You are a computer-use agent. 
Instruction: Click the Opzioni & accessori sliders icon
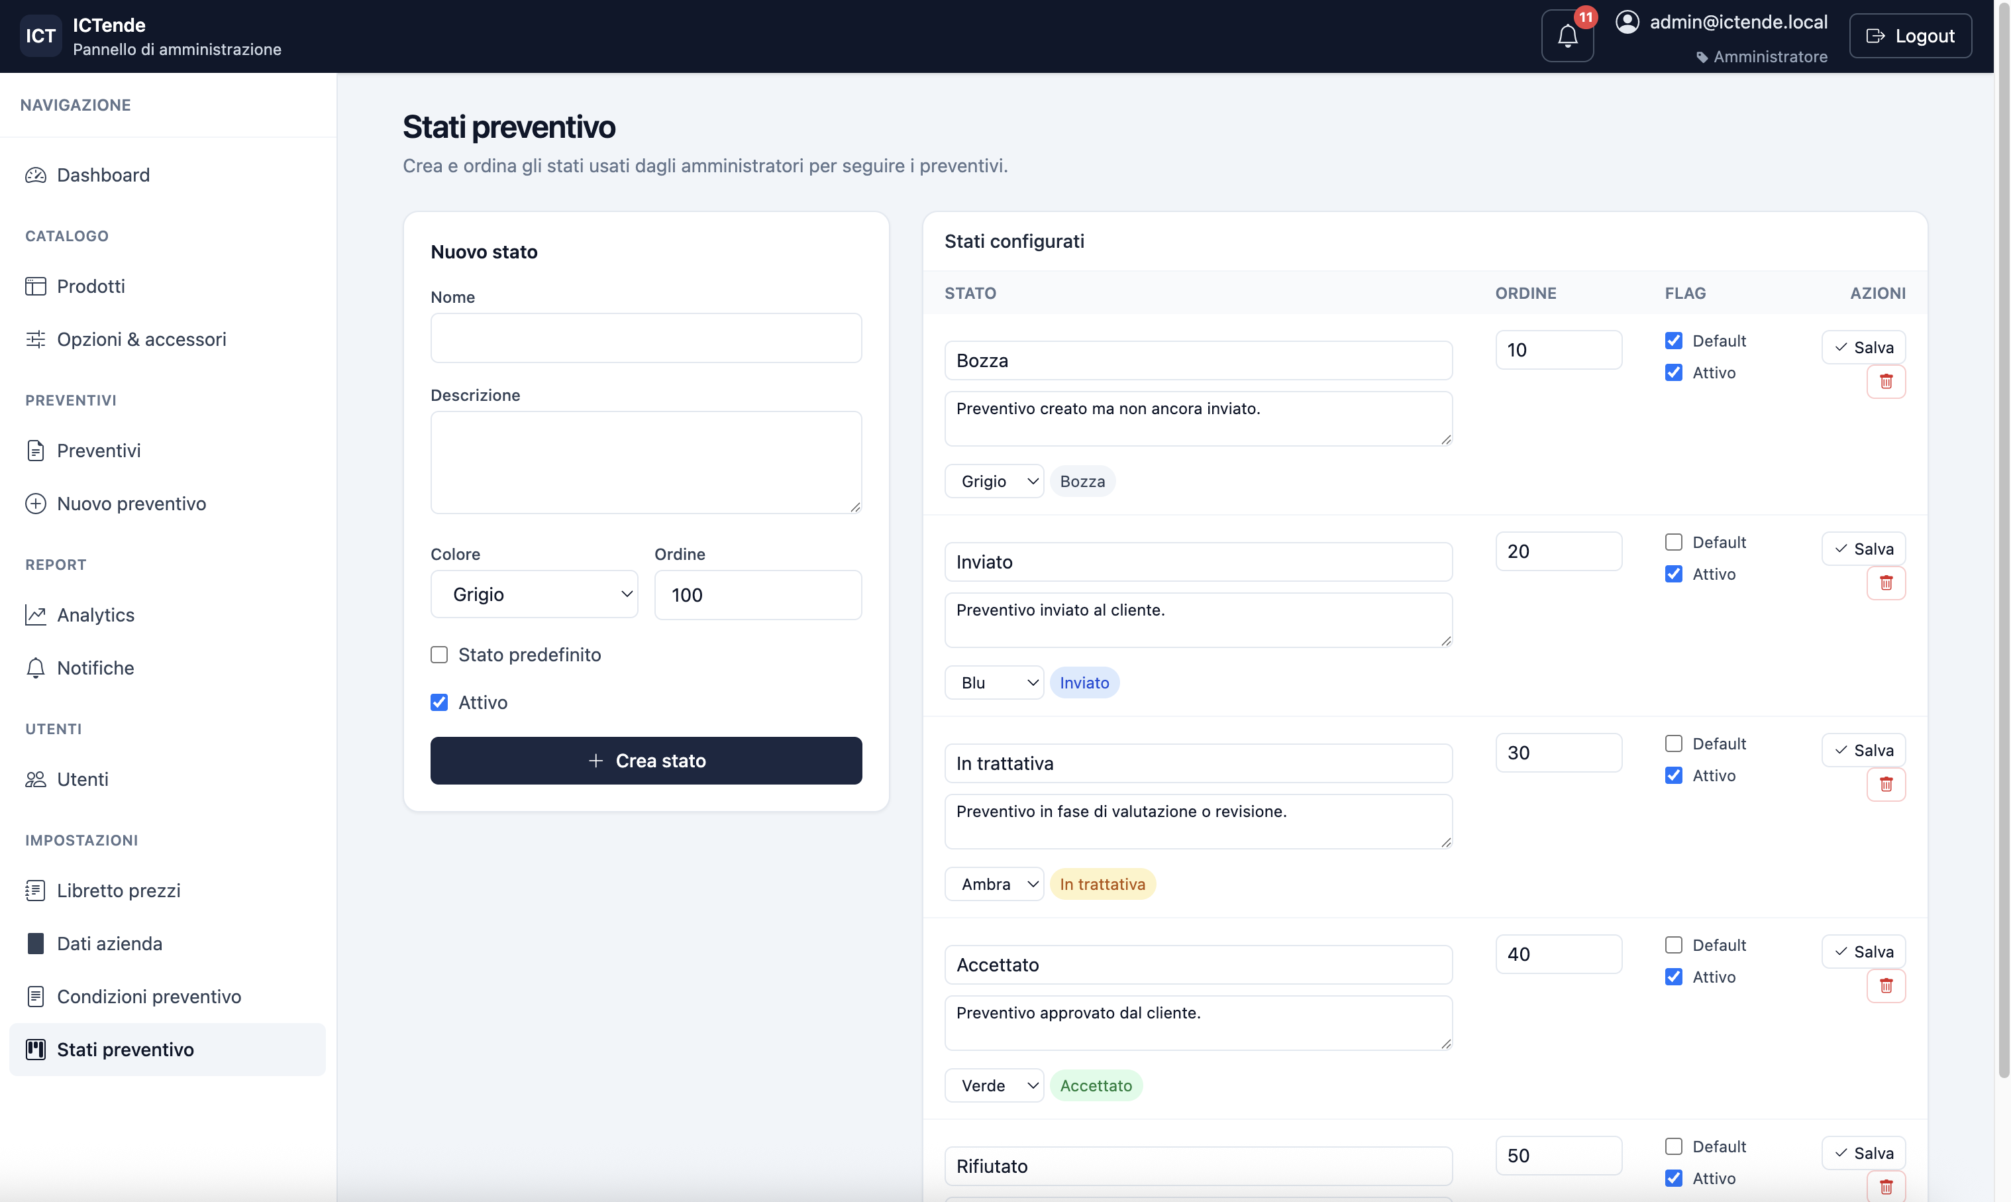(x=36, y=339)
